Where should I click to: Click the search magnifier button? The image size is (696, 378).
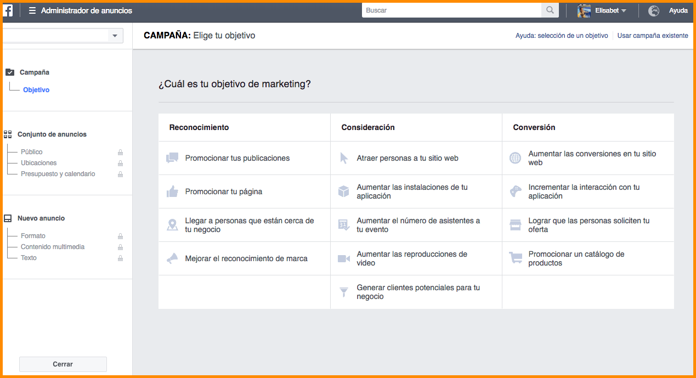[550, 10]
